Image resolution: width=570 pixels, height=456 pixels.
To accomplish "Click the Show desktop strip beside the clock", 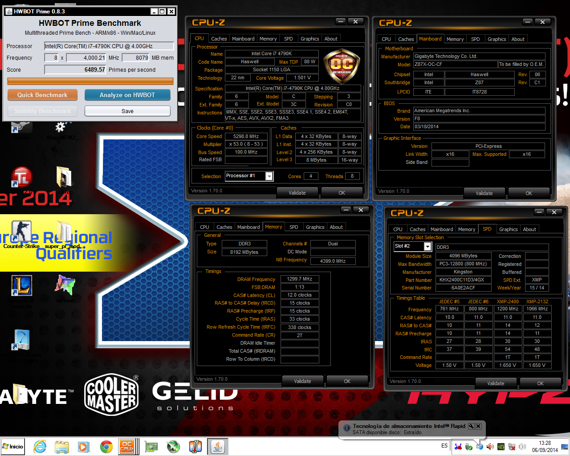I will (x=566, y=447).
